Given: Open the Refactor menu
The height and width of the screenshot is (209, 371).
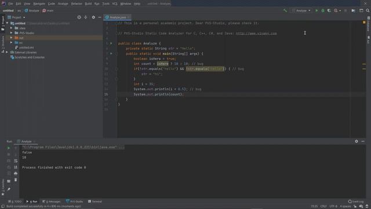Looking at the screenshot, I should point(77,3).
